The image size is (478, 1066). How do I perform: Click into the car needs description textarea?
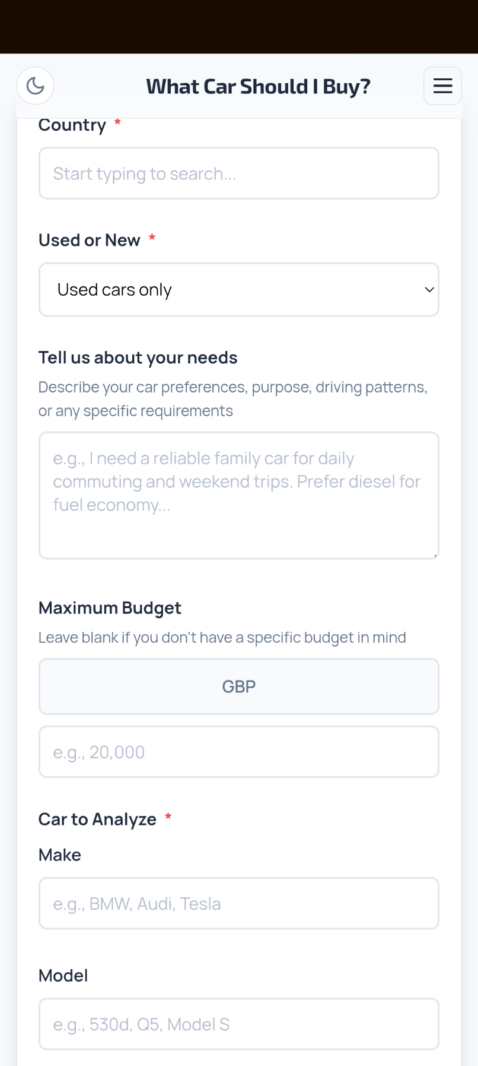238,495
